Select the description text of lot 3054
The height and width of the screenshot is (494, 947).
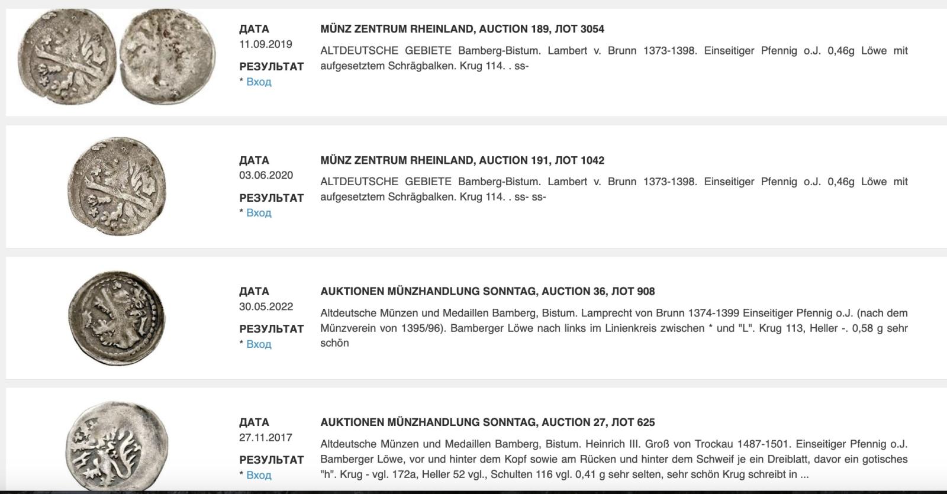(x=614, y=58)
